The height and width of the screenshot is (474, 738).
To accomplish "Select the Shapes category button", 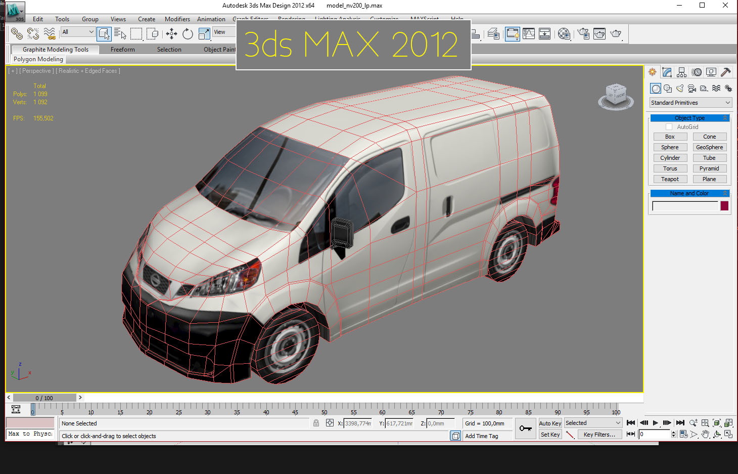I will click(x=668, y=89).
